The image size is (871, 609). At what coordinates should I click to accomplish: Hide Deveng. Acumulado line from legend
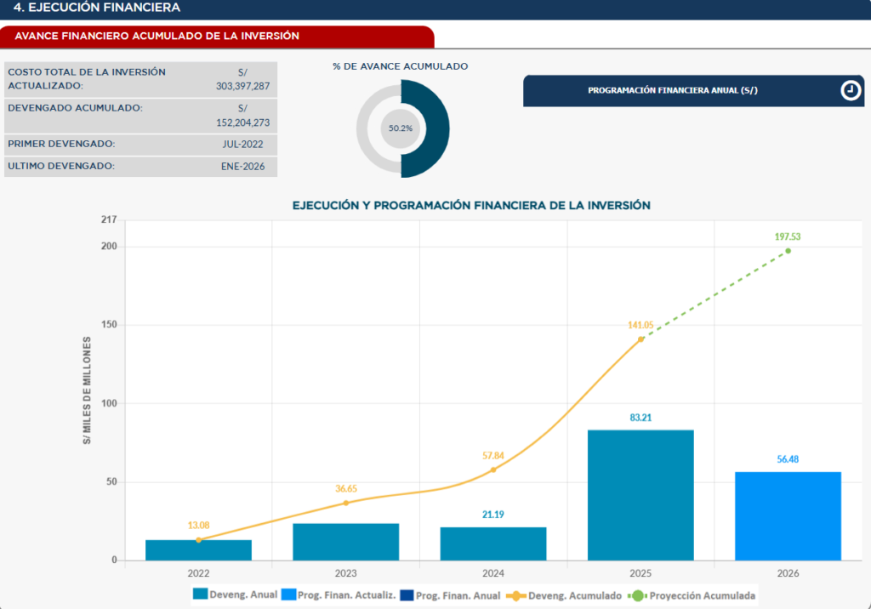pyautogui.click(x=563, y=595)
